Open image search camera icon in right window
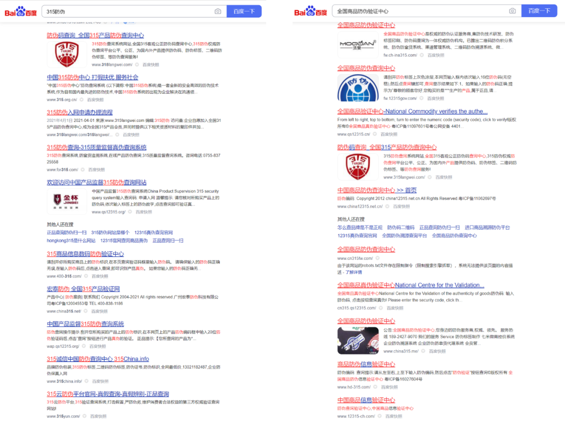The height and width of the screenshot is (424, 565). 512,11
